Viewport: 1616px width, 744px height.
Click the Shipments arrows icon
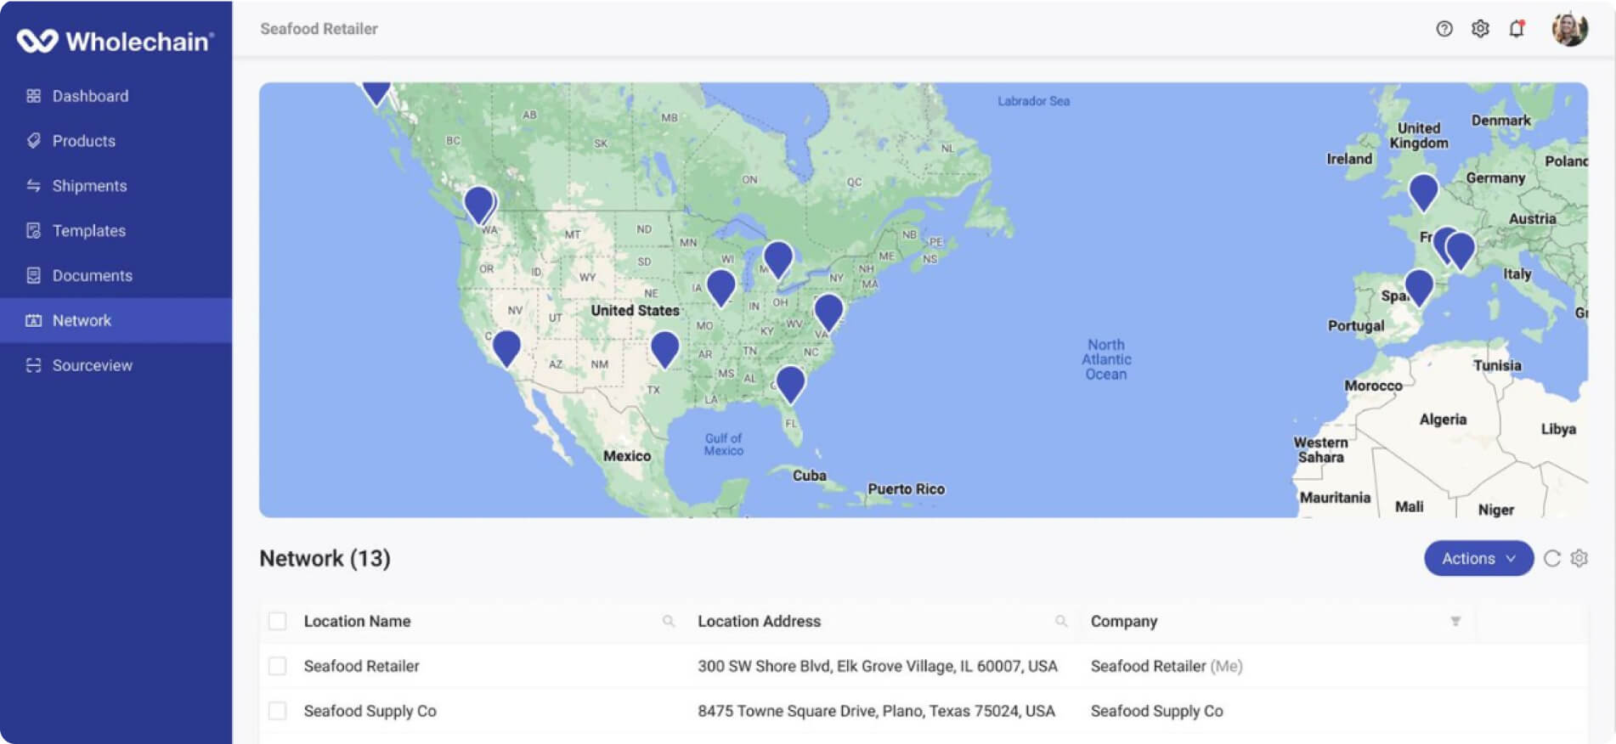(x=33, y=186)
